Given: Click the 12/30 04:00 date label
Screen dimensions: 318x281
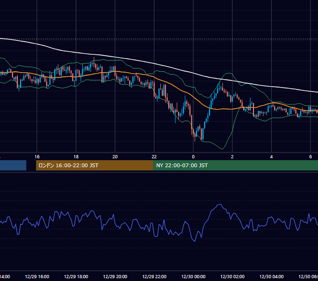Looking at the screenshot, I should point(272,276).
